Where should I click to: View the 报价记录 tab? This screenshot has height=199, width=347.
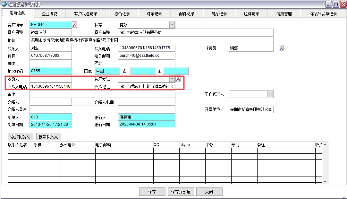pyautogui.click(x=123, y=13)
